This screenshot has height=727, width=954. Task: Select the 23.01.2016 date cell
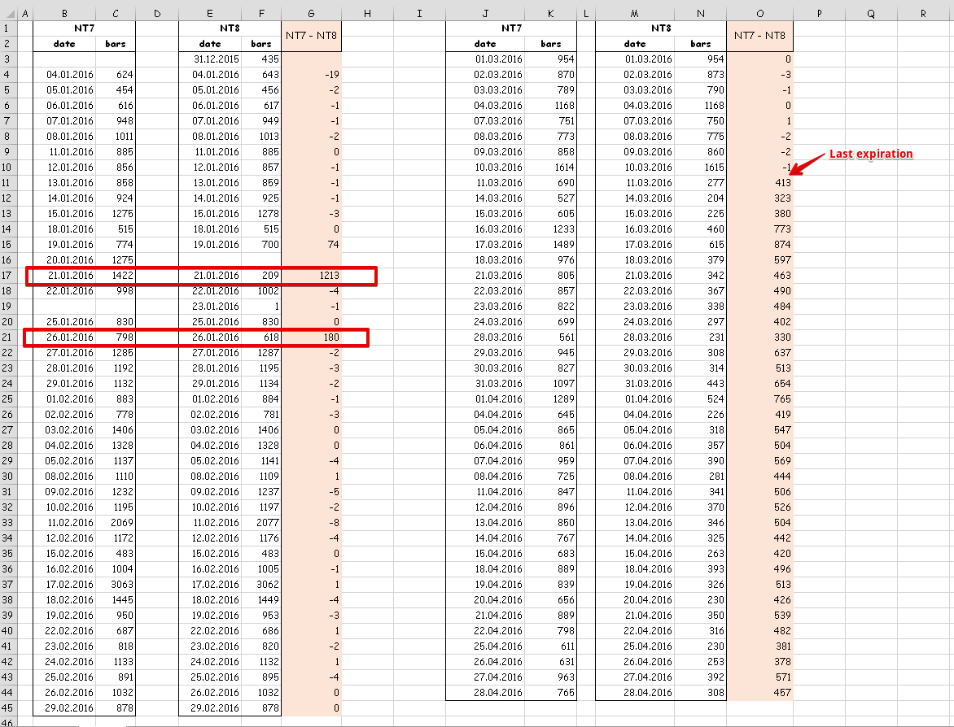coord(210,307)
